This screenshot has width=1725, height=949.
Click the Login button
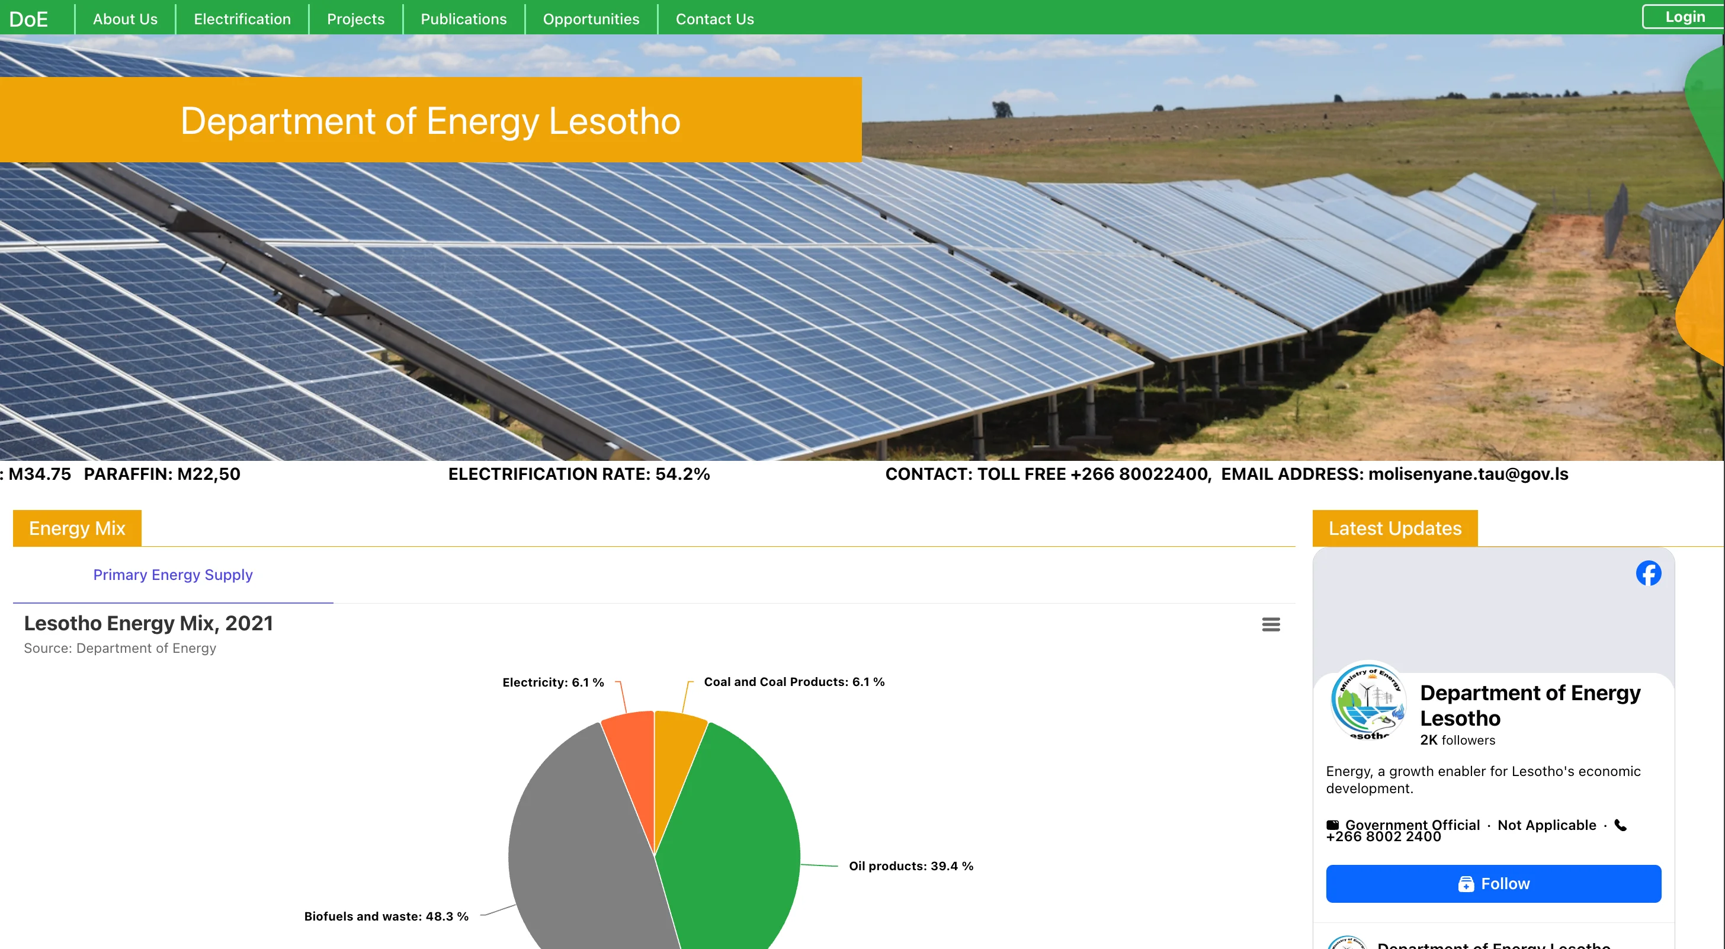tap(1684, 17)
